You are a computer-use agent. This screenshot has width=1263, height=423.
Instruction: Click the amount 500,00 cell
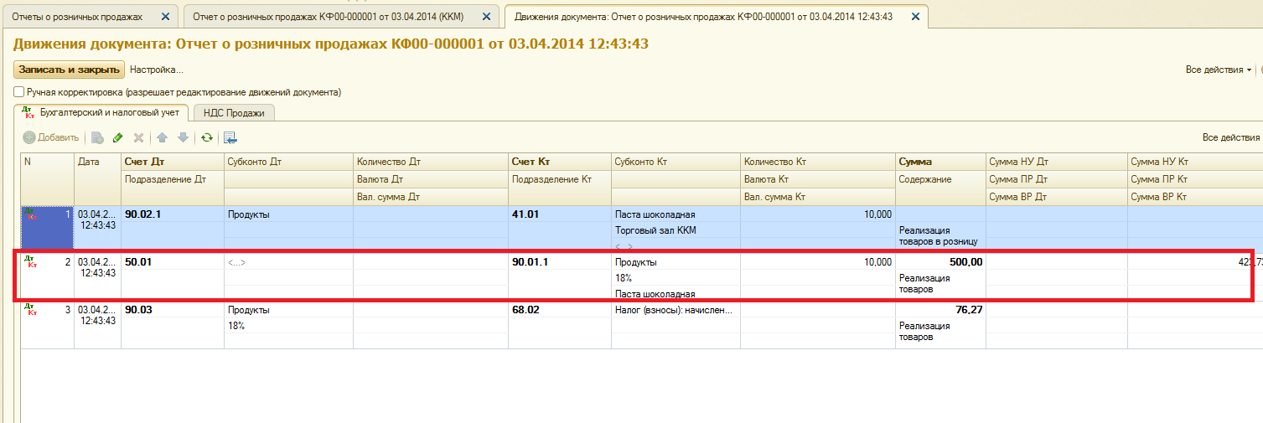tap(940, 262)
